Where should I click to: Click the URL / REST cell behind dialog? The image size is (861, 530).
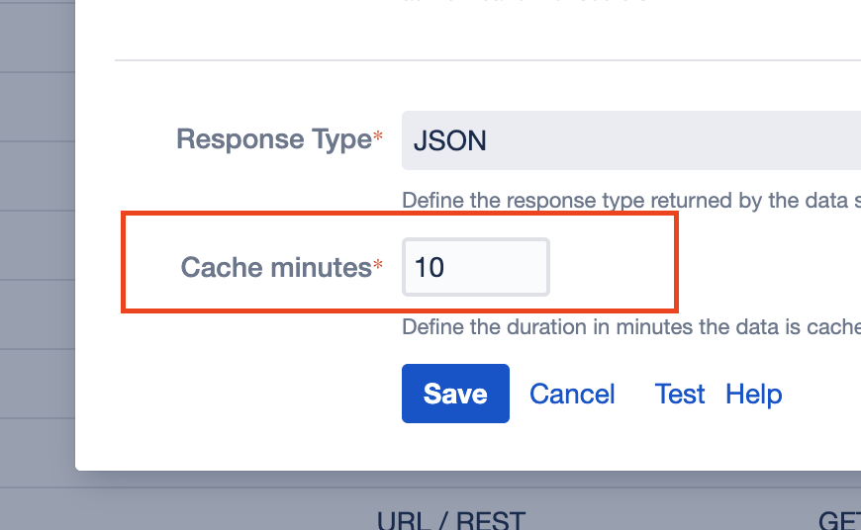pyautogui.click(x=451, y=520)
